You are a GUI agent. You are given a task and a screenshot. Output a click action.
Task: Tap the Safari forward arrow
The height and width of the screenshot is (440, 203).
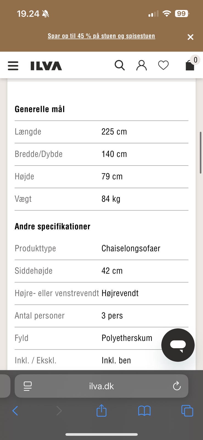coord(59,411)
